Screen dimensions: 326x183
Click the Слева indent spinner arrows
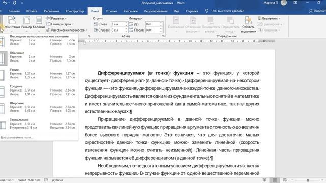pos(126,24)
